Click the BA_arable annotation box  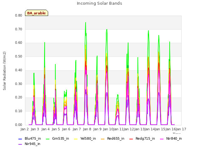(37, 13)
